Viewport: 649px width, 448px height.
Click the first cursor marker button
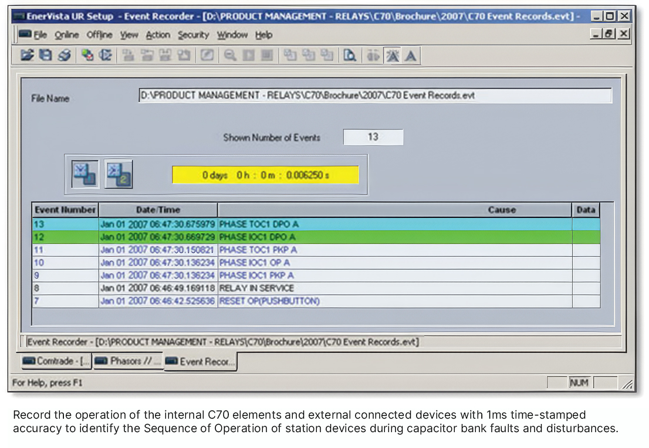click(x=85, y=174)
